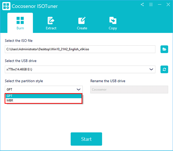Switch to the Create tab
This screenshot has width=173, height=151.
point(82,23)
